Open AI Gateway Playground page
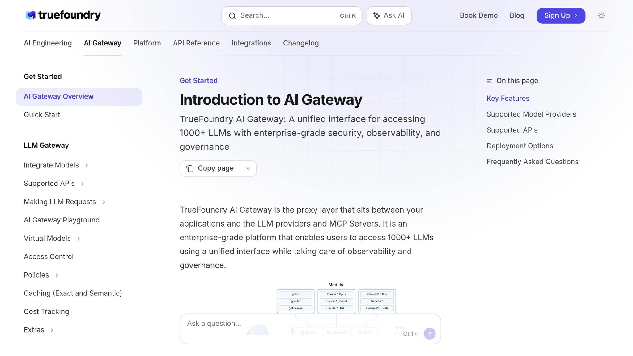The height and width of the screenshot is (356, 633). pos(62,220)
